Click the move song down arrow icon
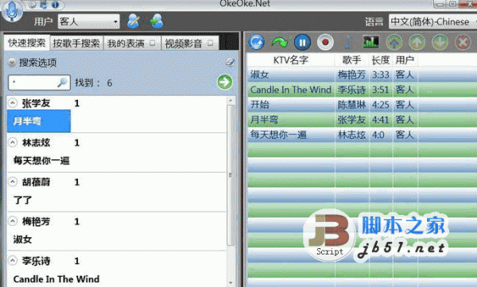This screenshot has width=477, height=287. (440, 42)
